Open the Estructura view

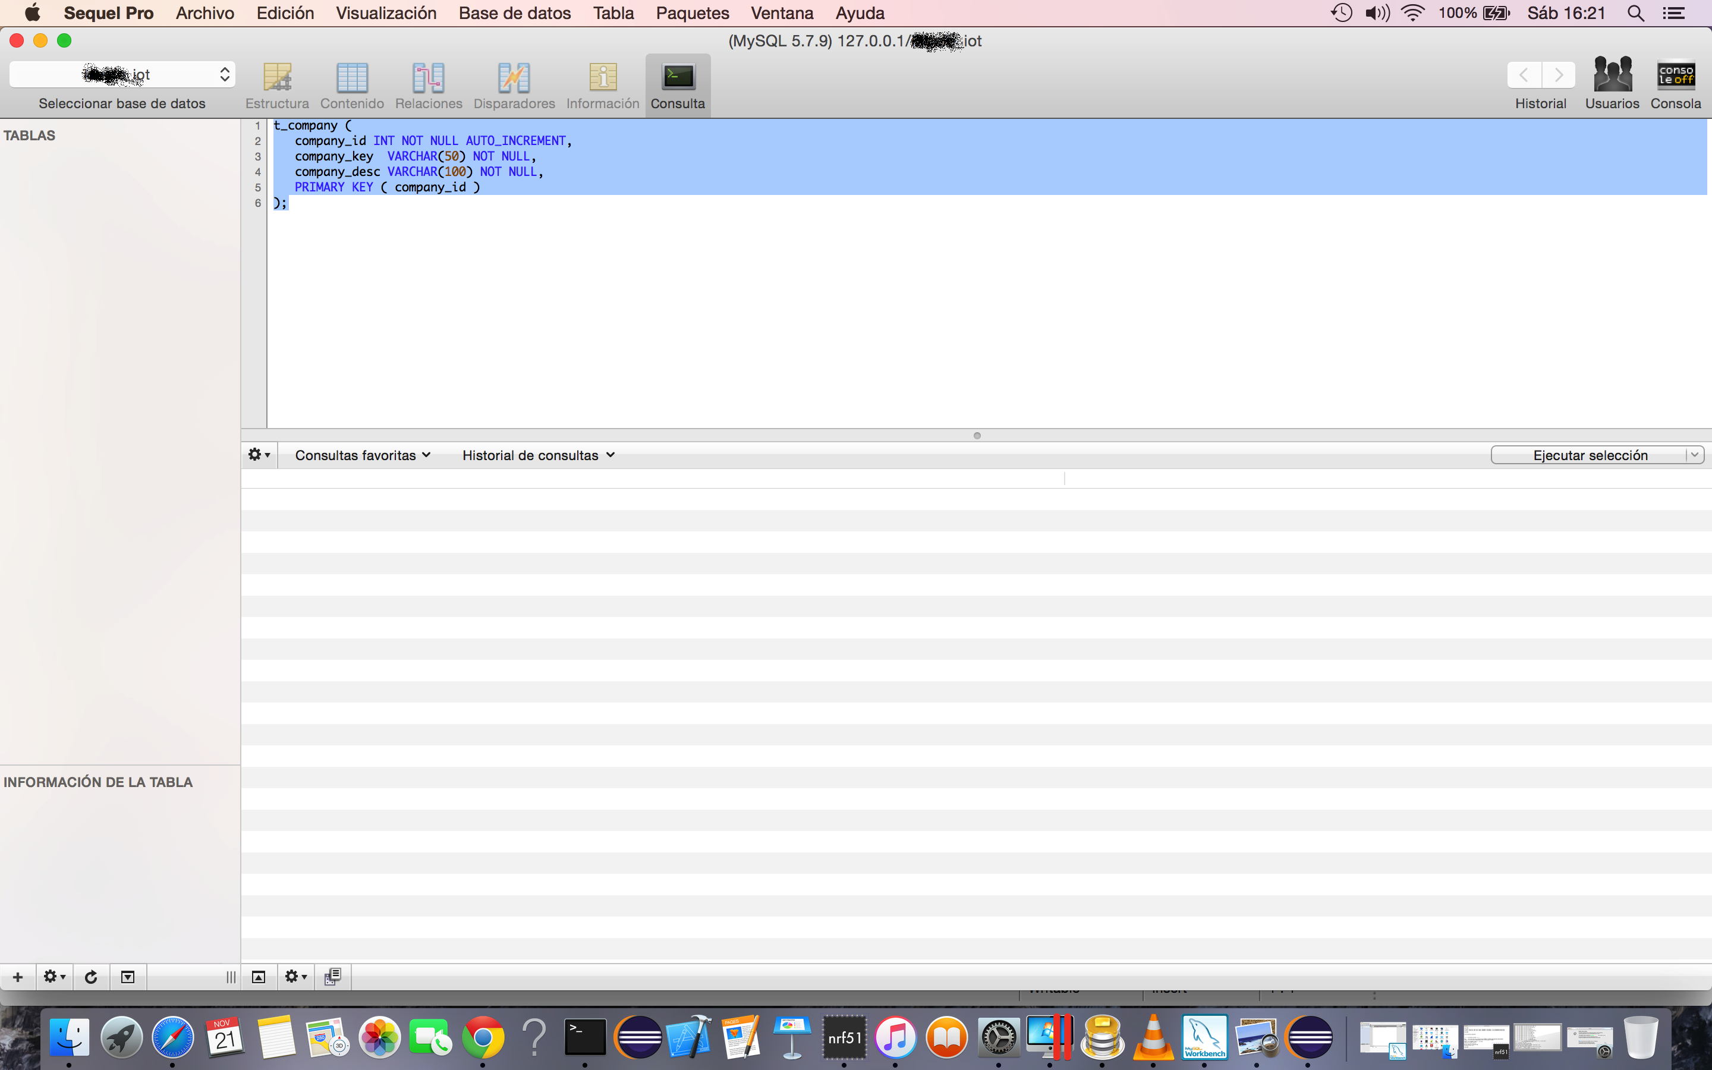[x=278, y=86]
